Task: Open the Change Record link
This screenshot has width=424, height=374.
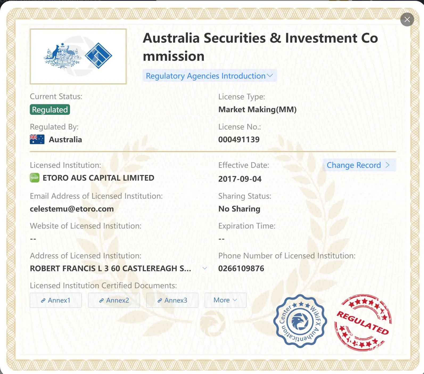Action: tap(359, 165)
